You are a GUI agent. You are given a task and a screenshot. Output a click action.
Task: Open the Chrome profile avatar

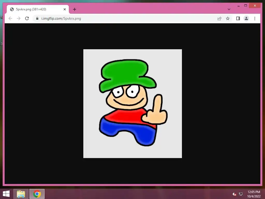click(246, 18)
